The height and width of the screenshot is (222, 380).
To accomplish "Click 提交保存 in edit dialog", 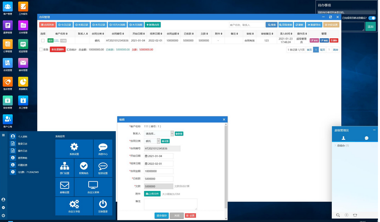I will [x=161, y=216].
